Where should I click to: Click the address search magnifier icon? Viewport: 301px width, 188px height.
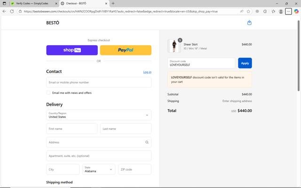tap(147, 142)
